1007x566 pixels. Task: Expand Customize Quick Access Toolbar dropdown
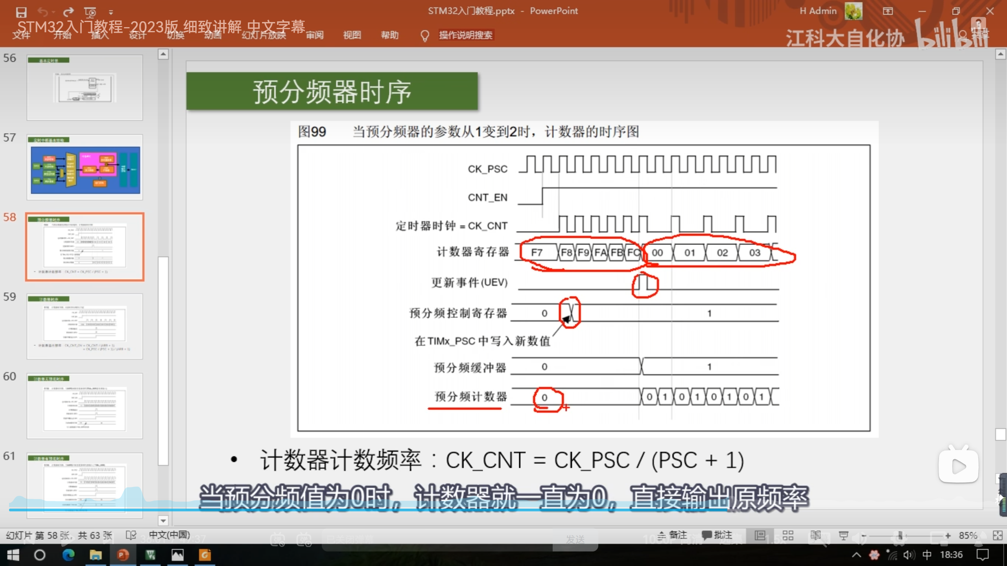(111, 12)
